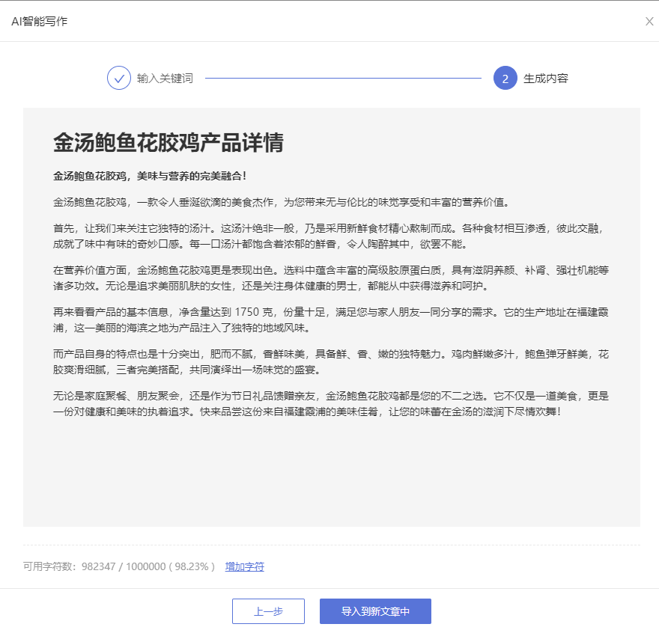Click the step 2 numbered circle

pos(505,78)
